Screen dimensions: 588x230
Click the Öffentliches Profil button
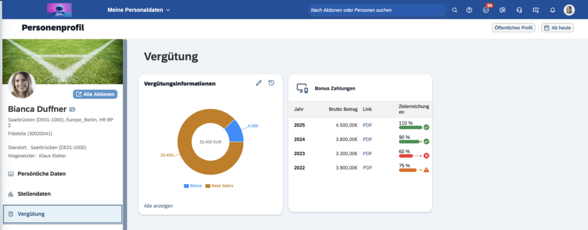click(513, 28)
